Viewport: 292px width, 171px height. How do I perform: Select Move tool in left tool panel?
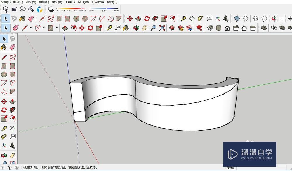coord(4,101)
